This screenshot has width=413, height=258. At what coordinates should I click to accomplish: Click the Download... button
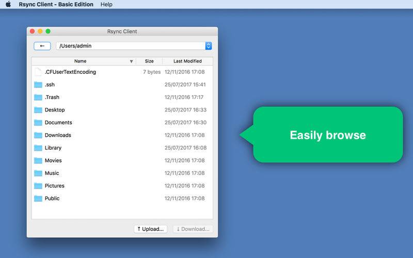(193, 229)
